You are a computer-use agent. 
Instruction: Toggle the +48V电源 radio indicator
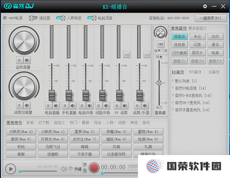coord(5,18)
